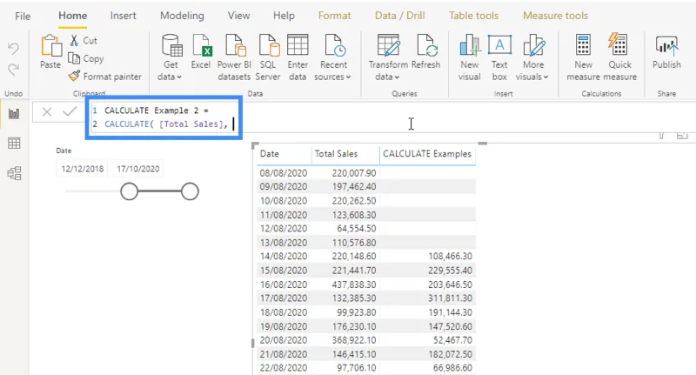Open the Help tab

point(284,16)
